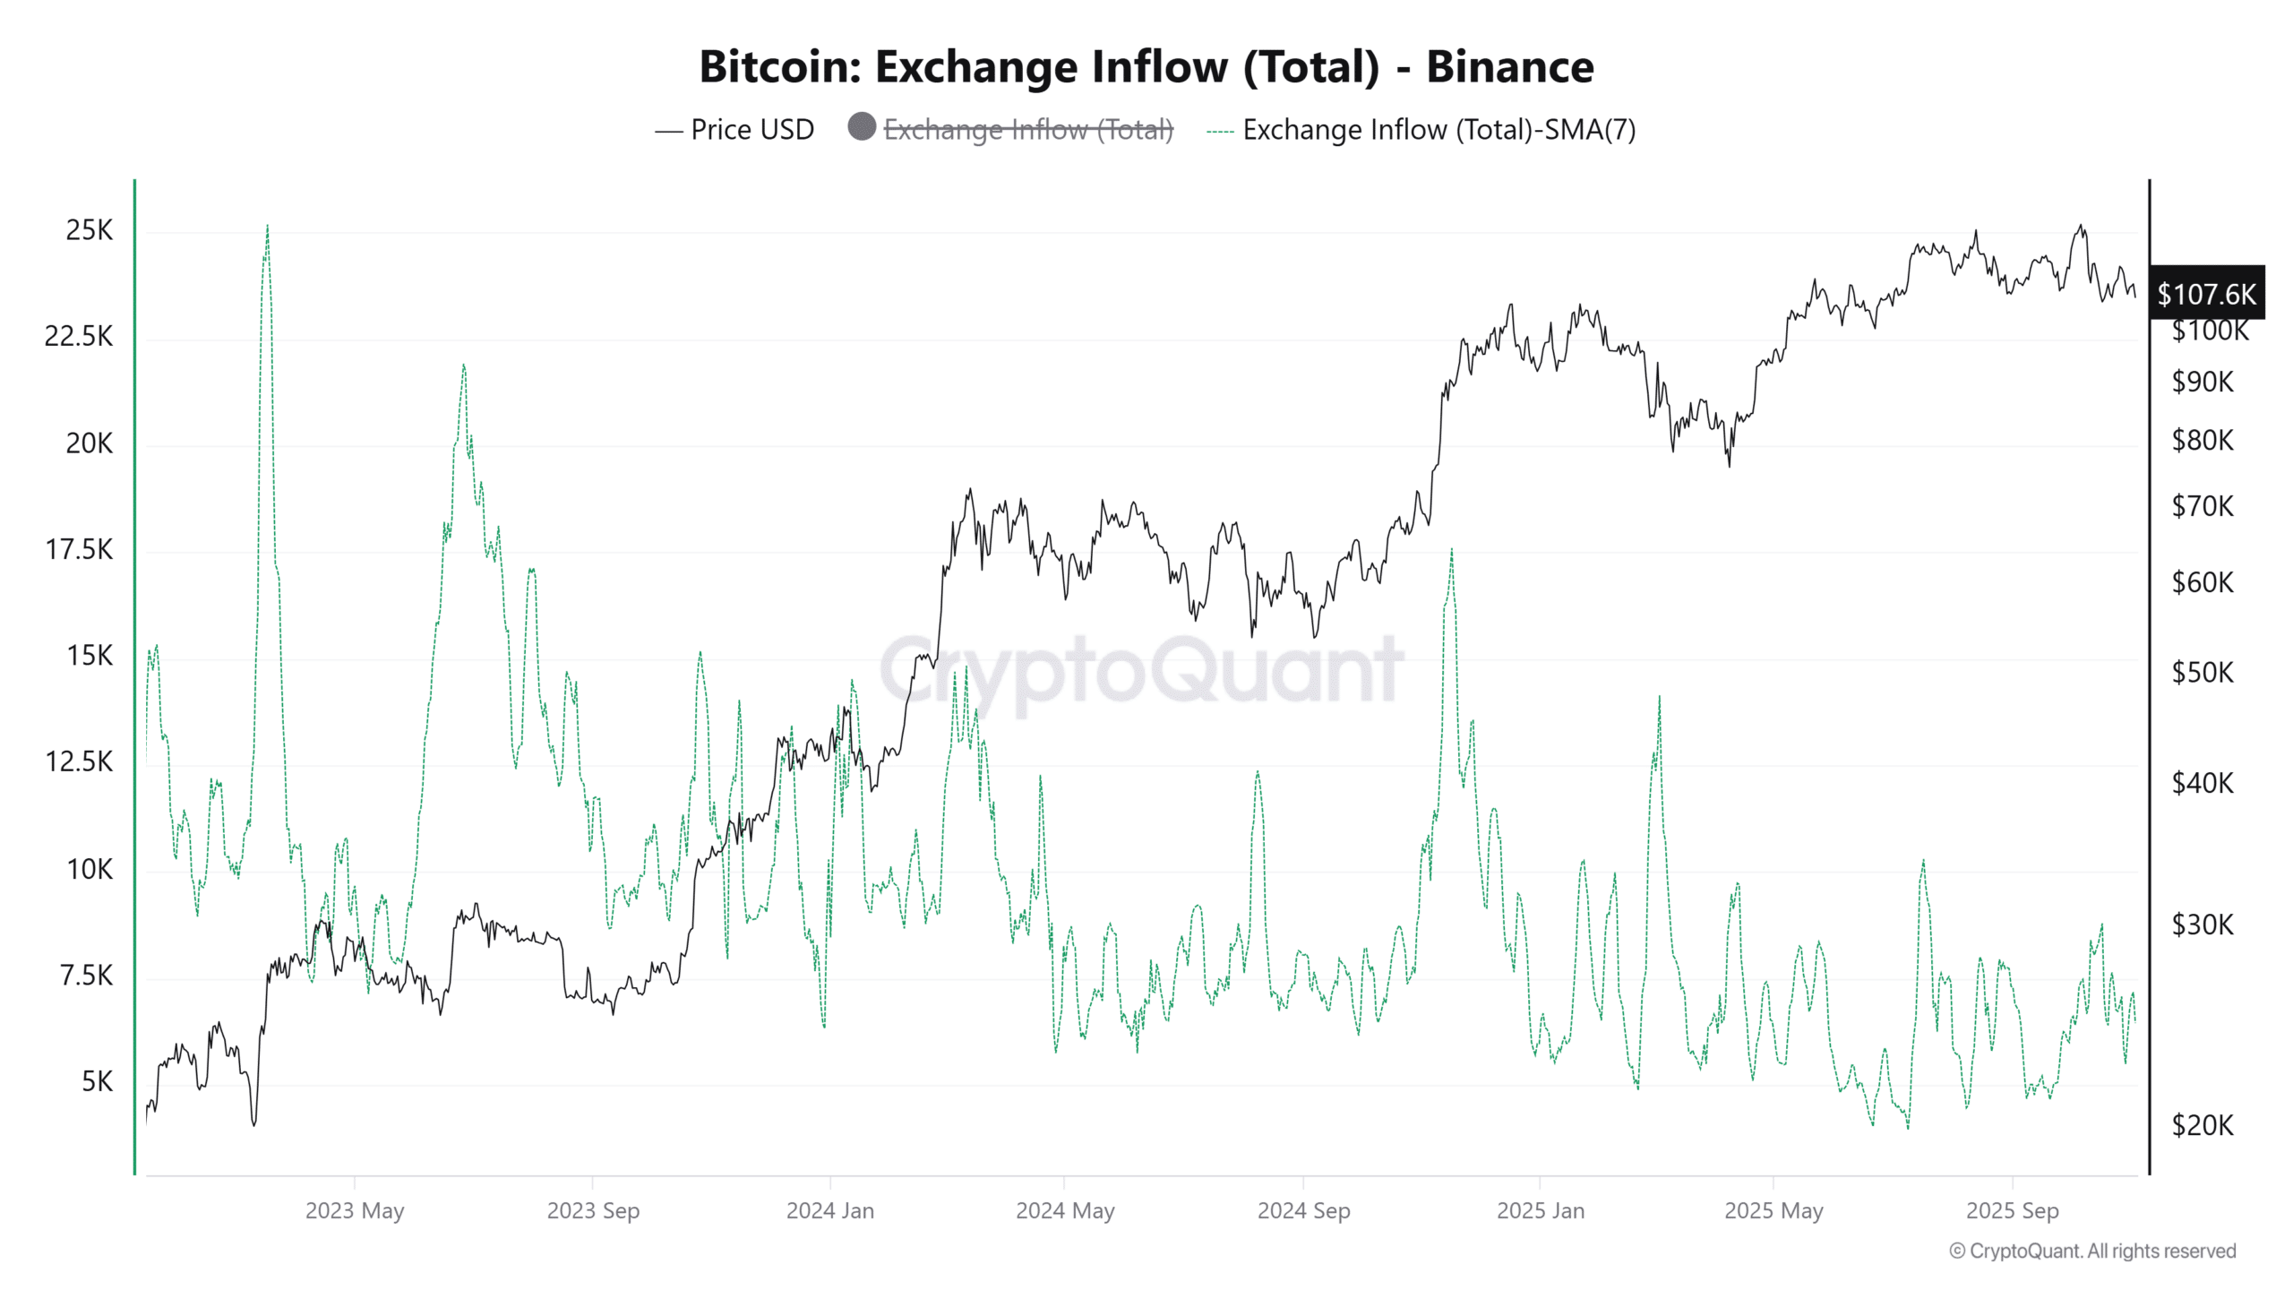Click the $50K price axis label
Image resolution: width=2293 pixels, height=1290 pixels.
2203,672
